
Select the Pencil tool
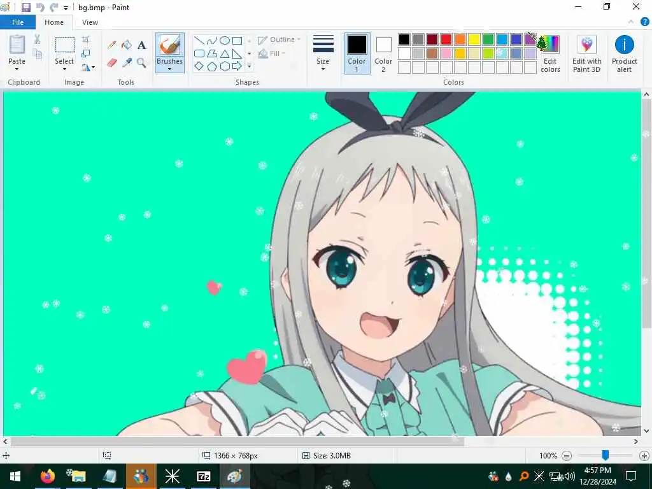click(x=112, y=45)
